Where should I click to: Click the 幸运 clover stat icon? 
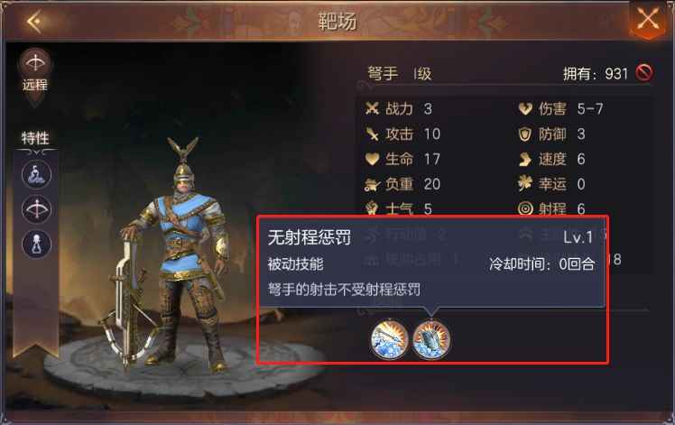tap(525, 184)
